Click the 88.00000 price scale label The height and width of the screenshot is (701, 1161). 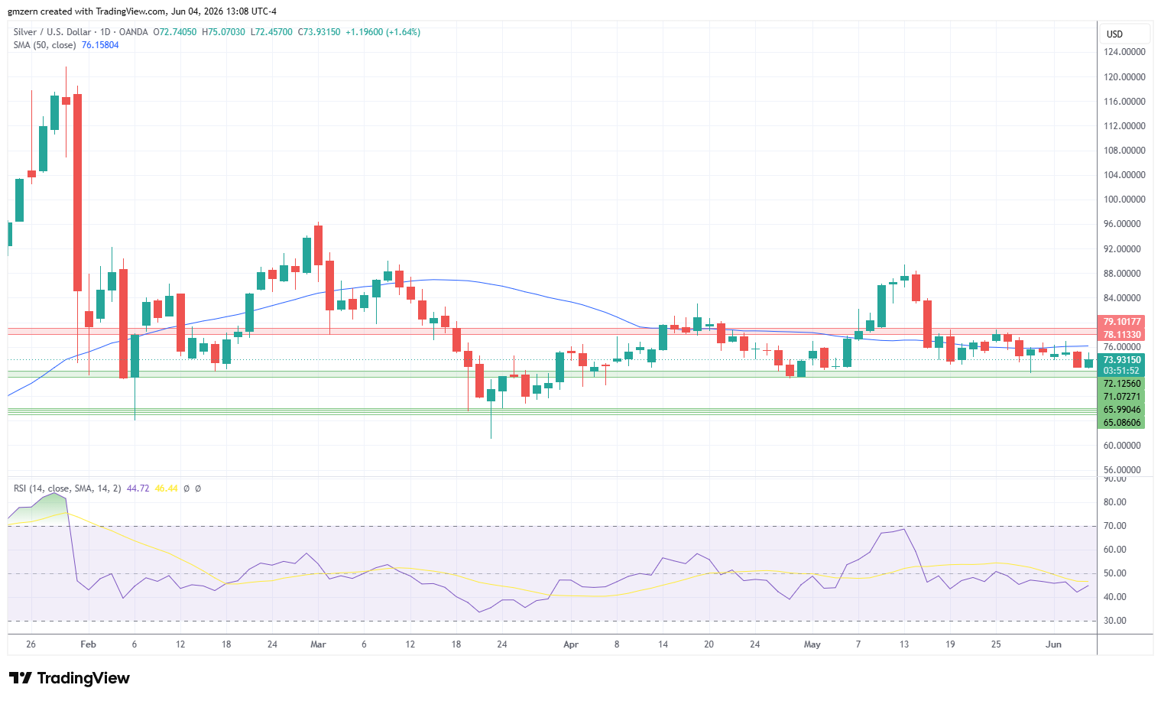click(x=1124, y=274)
